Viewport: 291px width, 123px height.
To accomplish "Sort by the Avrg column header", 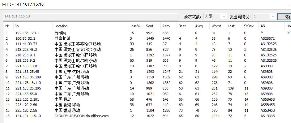I will 199,26.
